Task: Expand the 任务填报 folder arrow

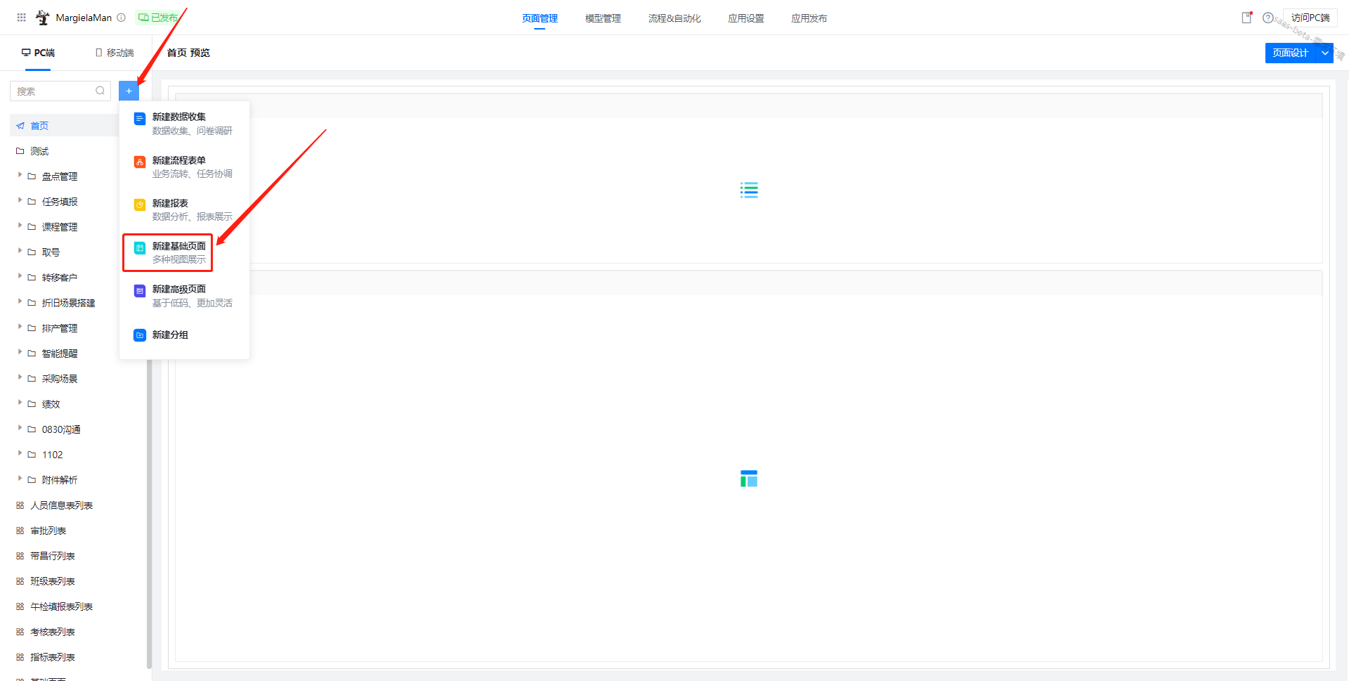Action: tap(20, 201)
